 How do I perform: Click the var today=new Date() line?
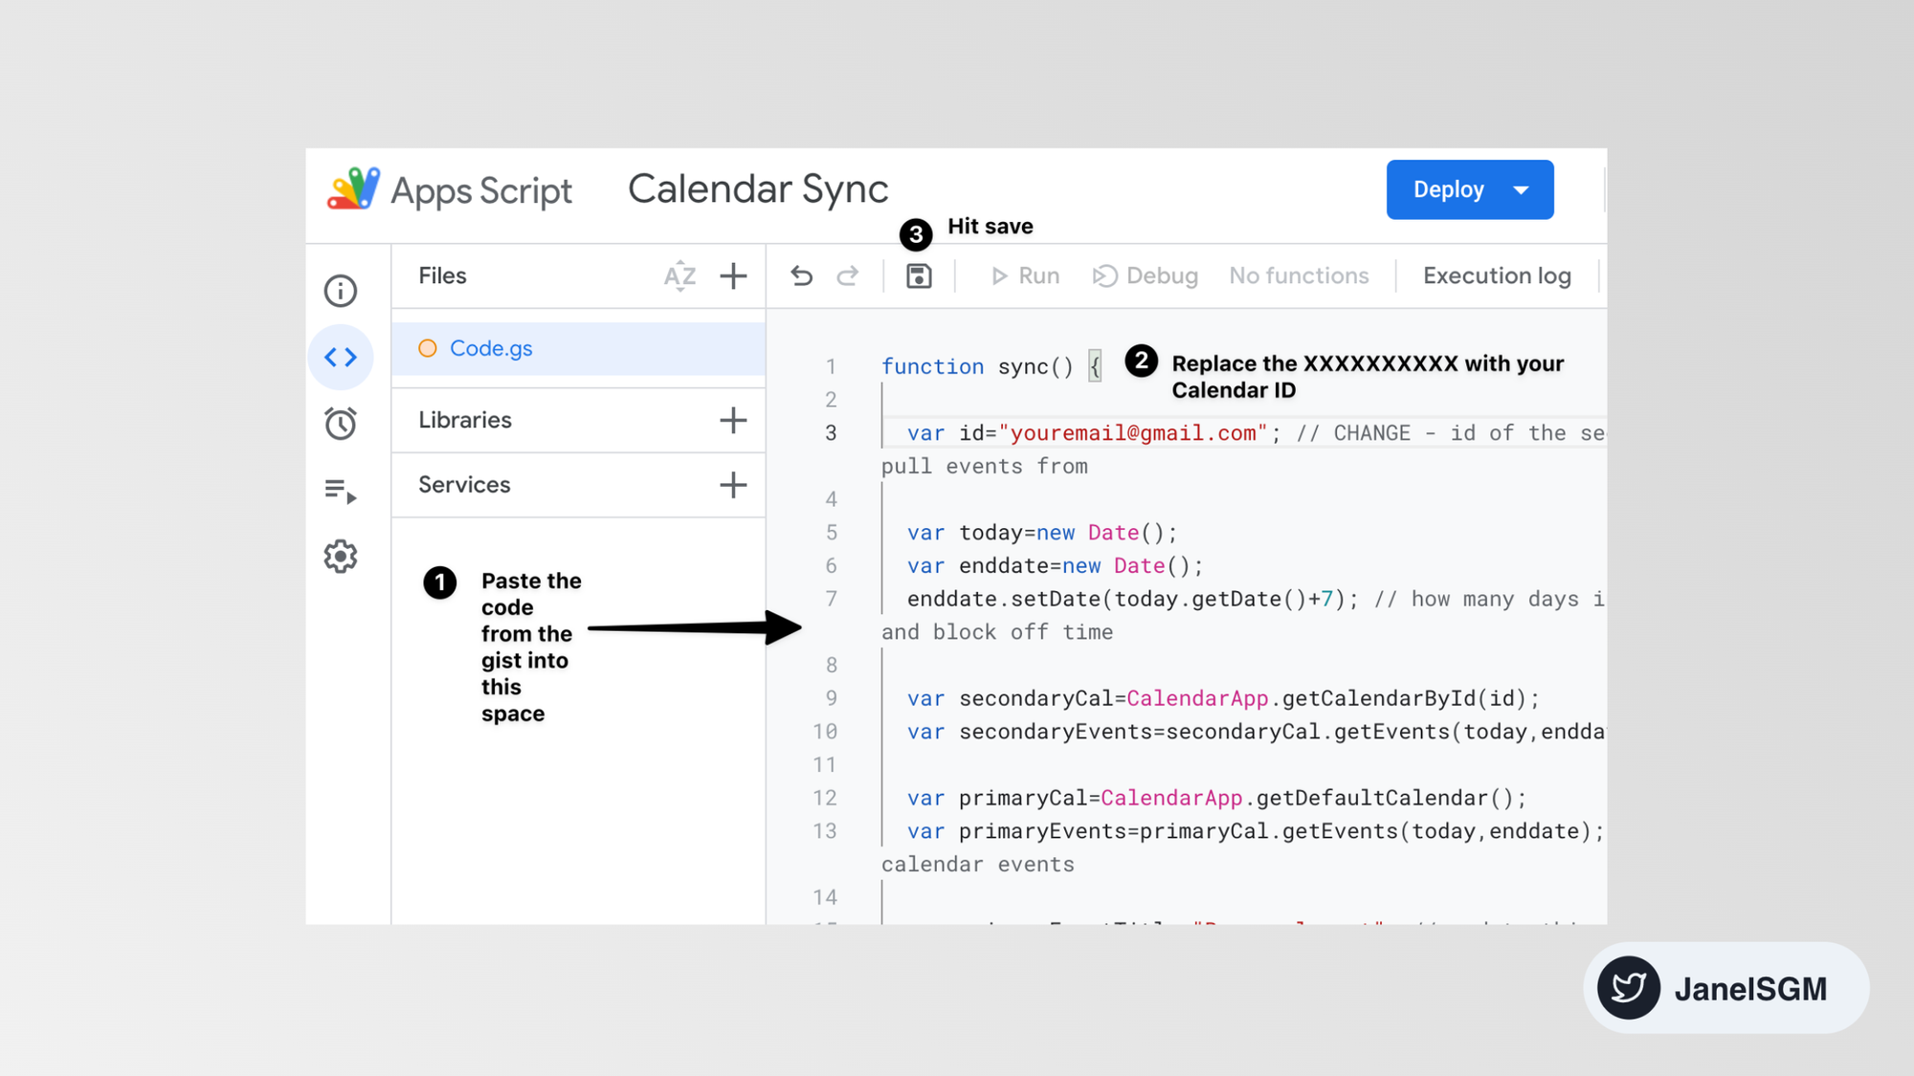1041,533
